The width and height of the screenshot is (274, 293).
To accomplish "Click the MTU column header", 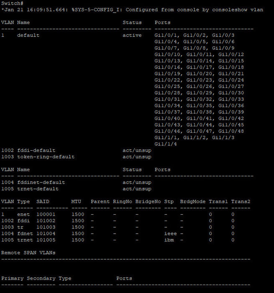I will pyautogui.click(x=76, y=201).
